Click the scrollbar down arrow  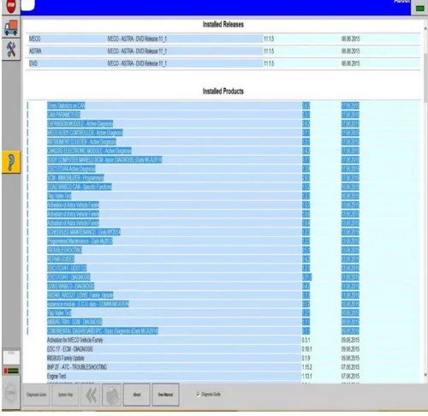(x=425, y=375)
